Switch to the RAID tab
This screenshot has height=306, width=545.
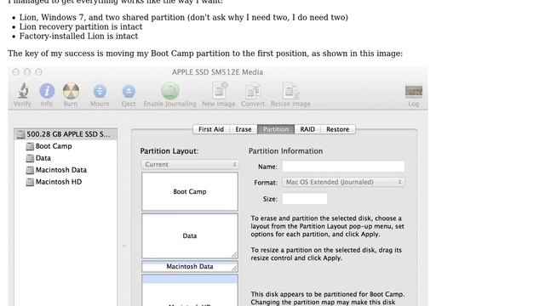(x=307, y=129)
